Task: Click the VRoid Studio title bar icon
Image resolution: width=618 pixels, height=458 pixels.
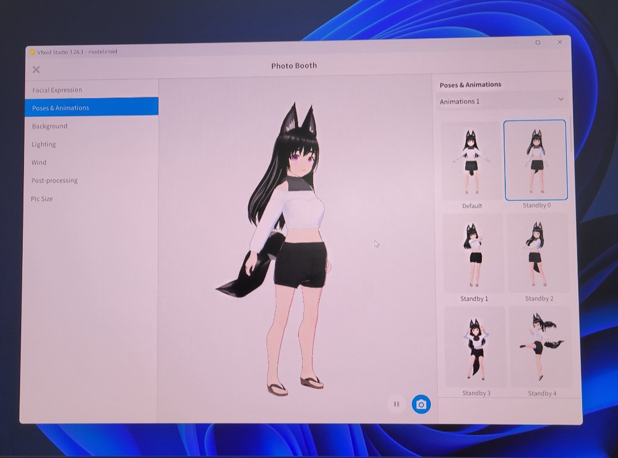Action: pyautogui.click(x=33, y=51)
